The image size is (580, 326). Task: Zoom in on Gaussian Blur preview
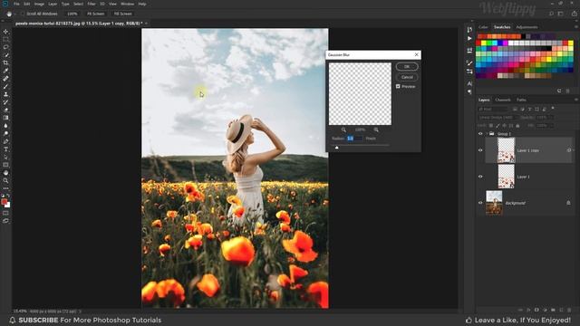[376, 129]
